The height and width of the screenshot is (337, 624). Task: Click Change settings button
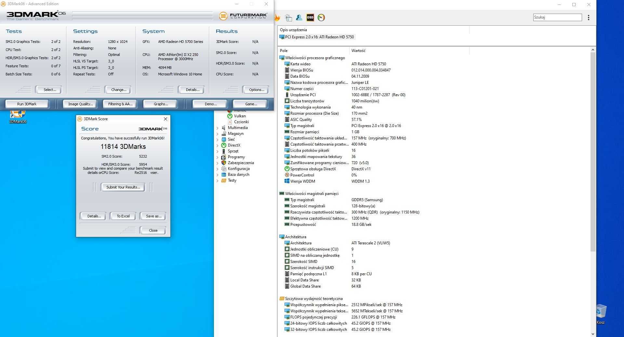119,90
